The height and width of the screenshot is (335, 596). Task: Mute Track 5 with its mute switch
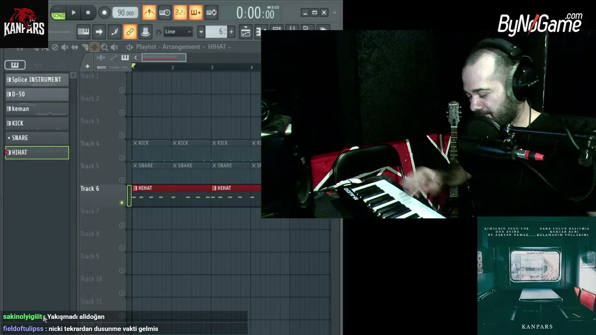point(122,180)
